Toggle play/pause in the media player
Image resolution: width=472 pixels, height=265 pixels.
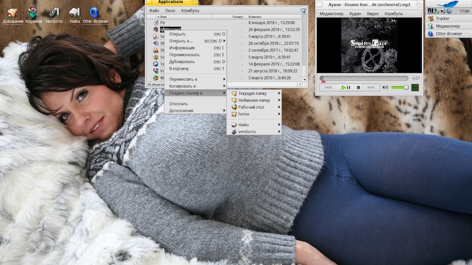pyautogui.click(x=345, y=87)
